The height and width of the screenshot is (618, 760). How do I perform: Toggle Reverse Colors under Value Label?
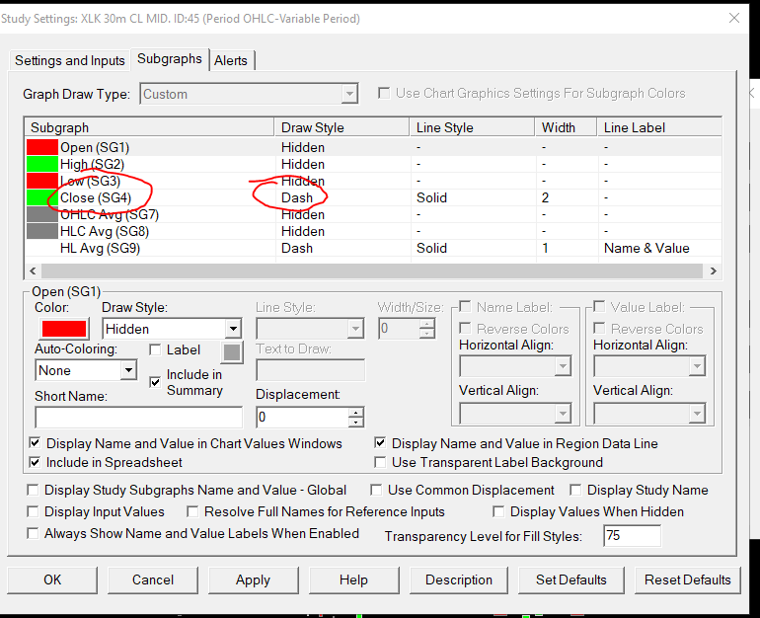point(599,328)
